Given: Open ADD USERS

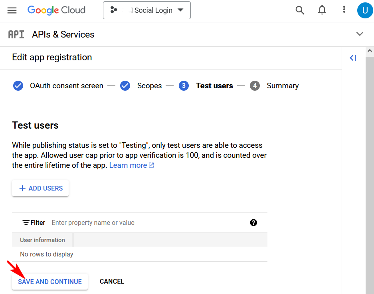Looking at the screenshot, I should pos(40,188).
